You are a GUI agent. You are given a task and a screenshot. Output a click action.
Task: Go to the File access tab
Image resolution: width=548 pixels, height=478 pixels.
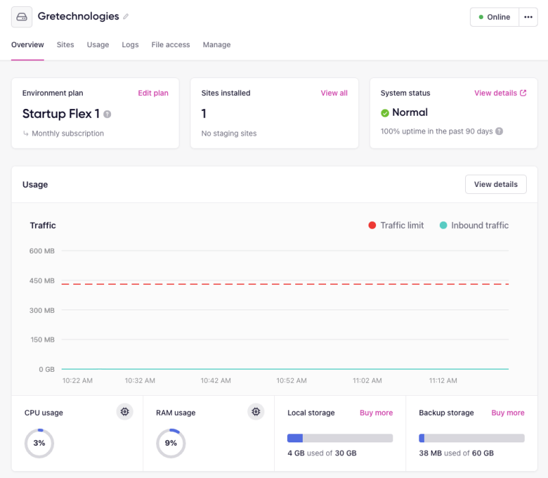click(x=171, y=45)
